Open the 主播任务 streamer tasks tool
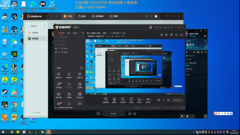Screen dimensions: 240x135 (x=80, y=76)
